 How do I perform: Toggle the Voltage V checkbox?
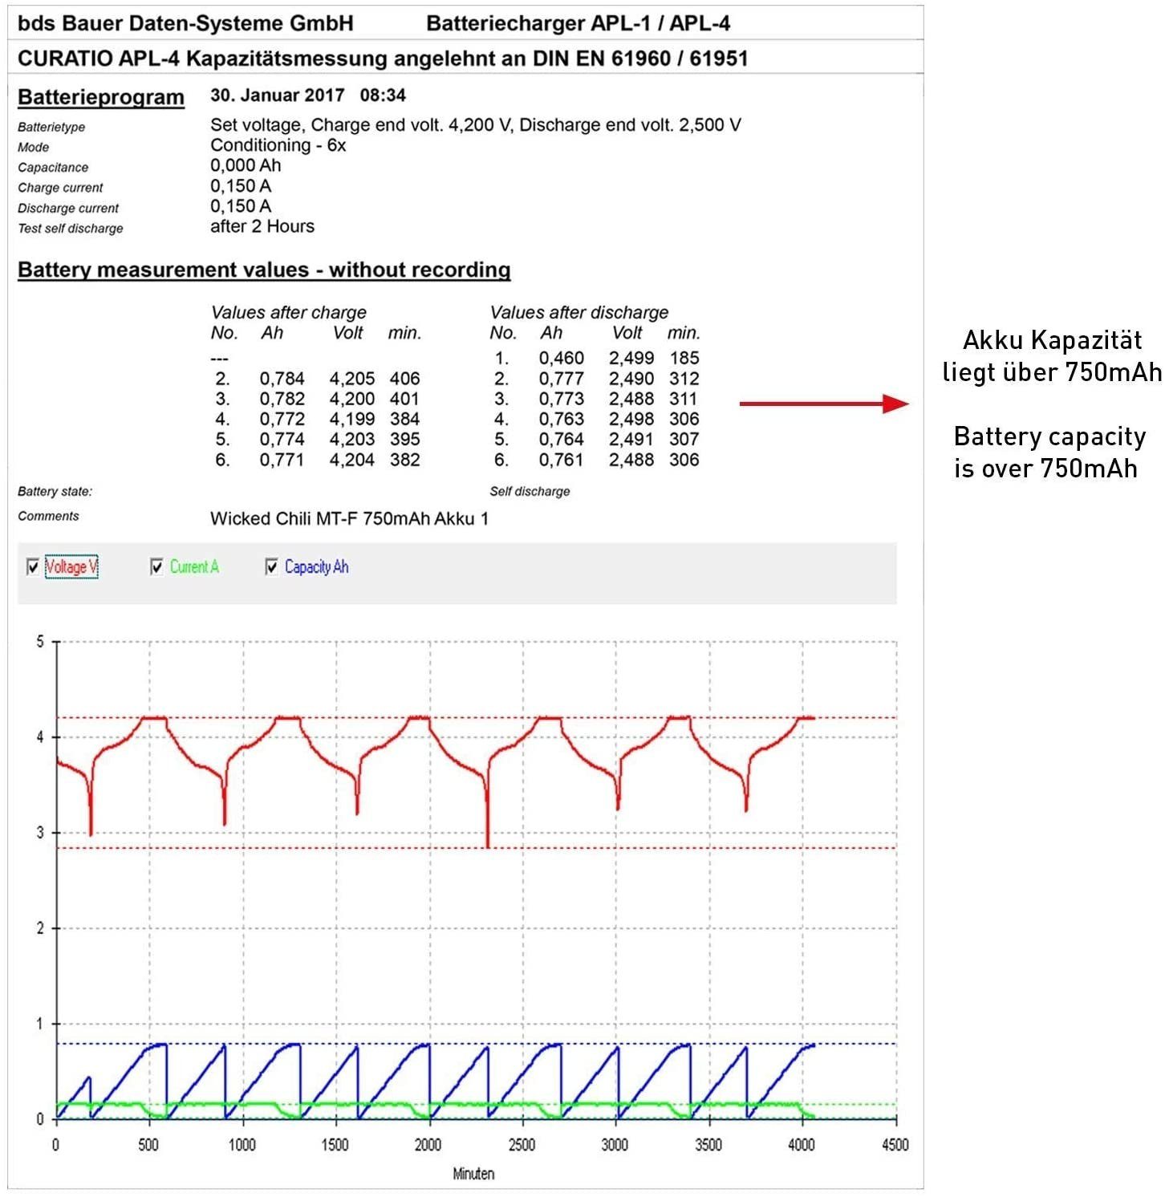pyautogui.click(x=33, y=567)
